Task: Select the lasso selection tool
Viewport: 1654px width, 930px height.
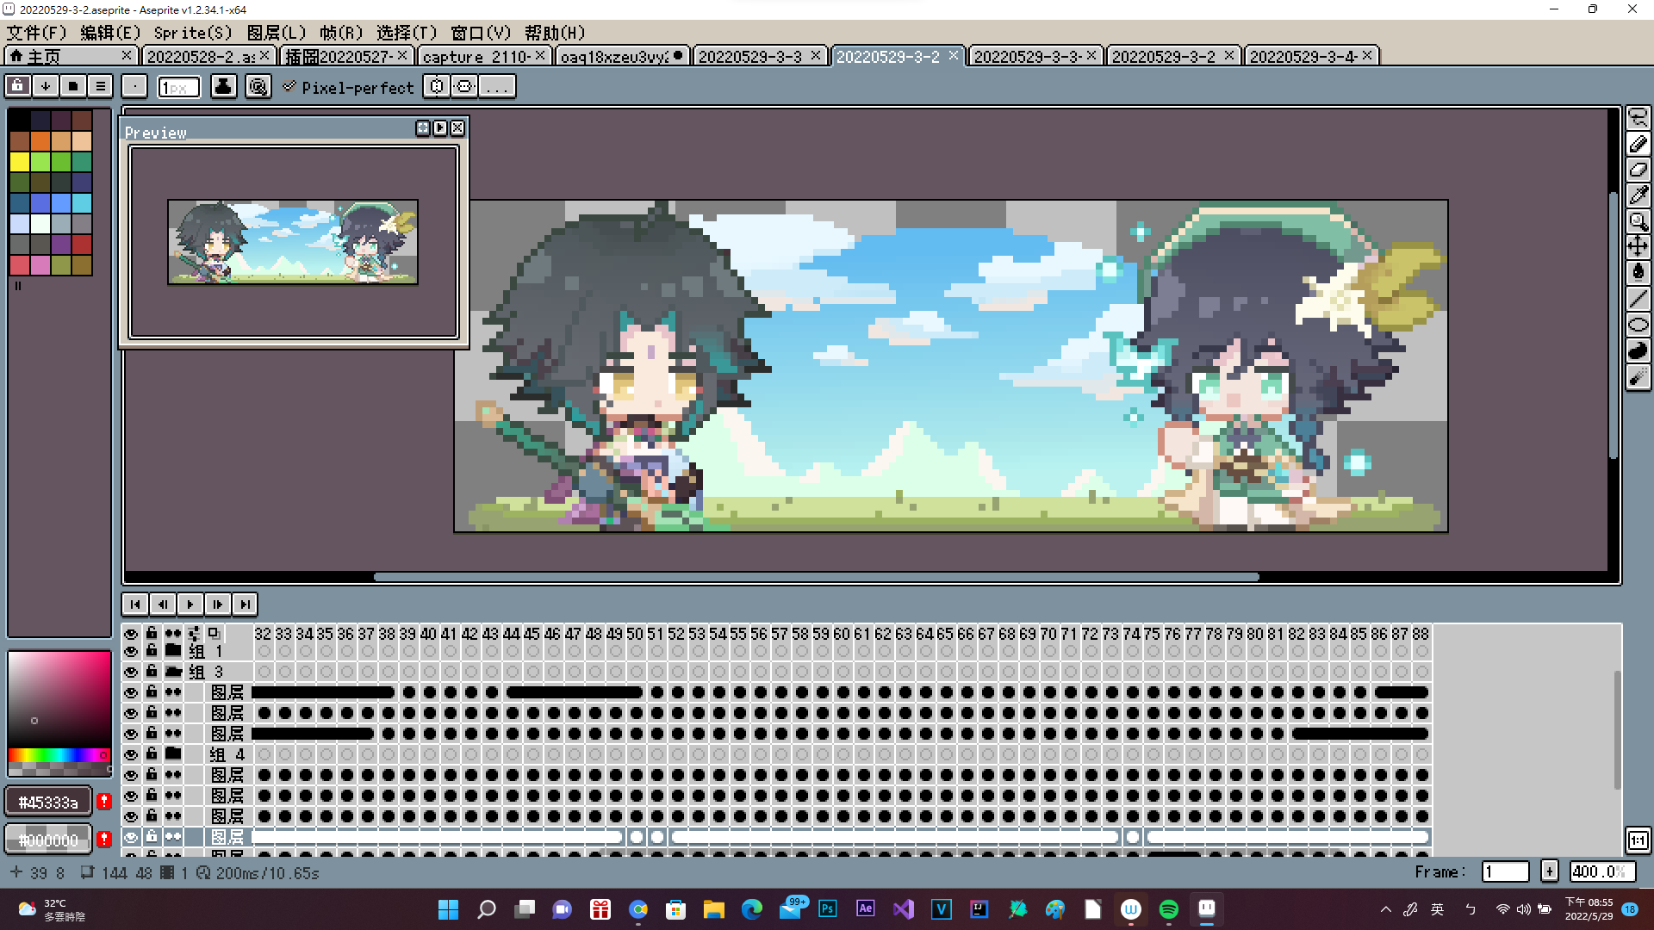Action: click(1638, 119)
